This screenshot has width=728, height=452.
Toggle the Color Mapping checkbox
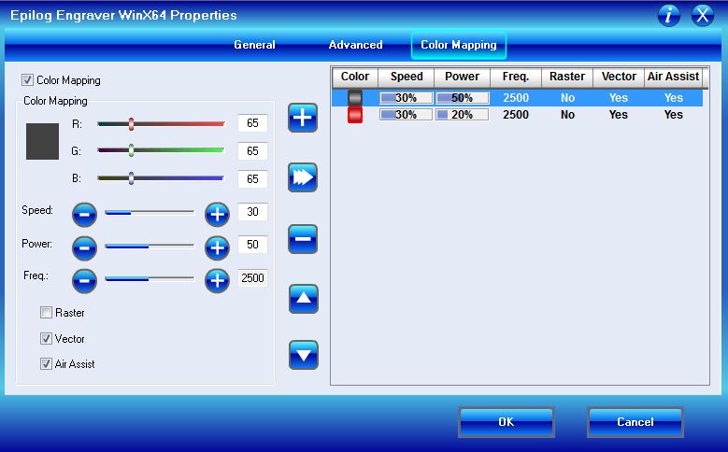27,79
